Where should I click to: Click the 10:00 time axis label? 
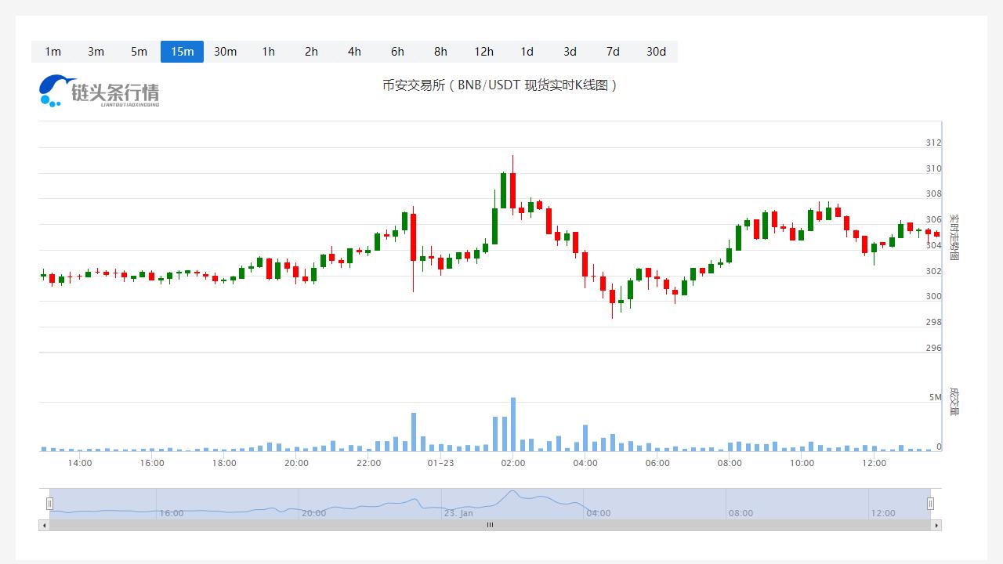(802, 463)
